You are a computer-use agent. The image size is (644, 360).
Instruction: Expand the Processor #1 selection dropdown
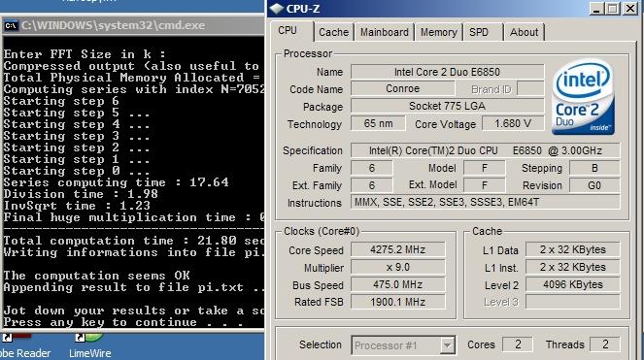[x=447, y=345]
